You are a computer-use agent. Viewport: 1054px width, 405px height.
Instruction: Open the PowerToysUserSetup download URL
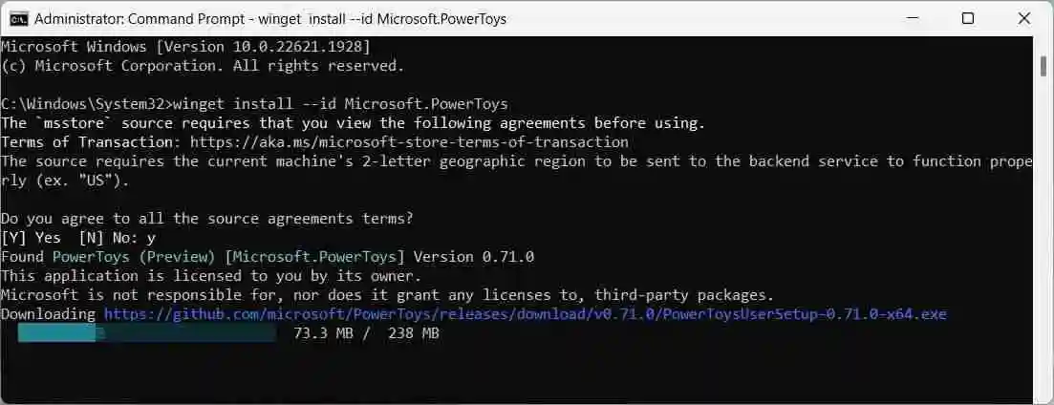pos(525,314)
